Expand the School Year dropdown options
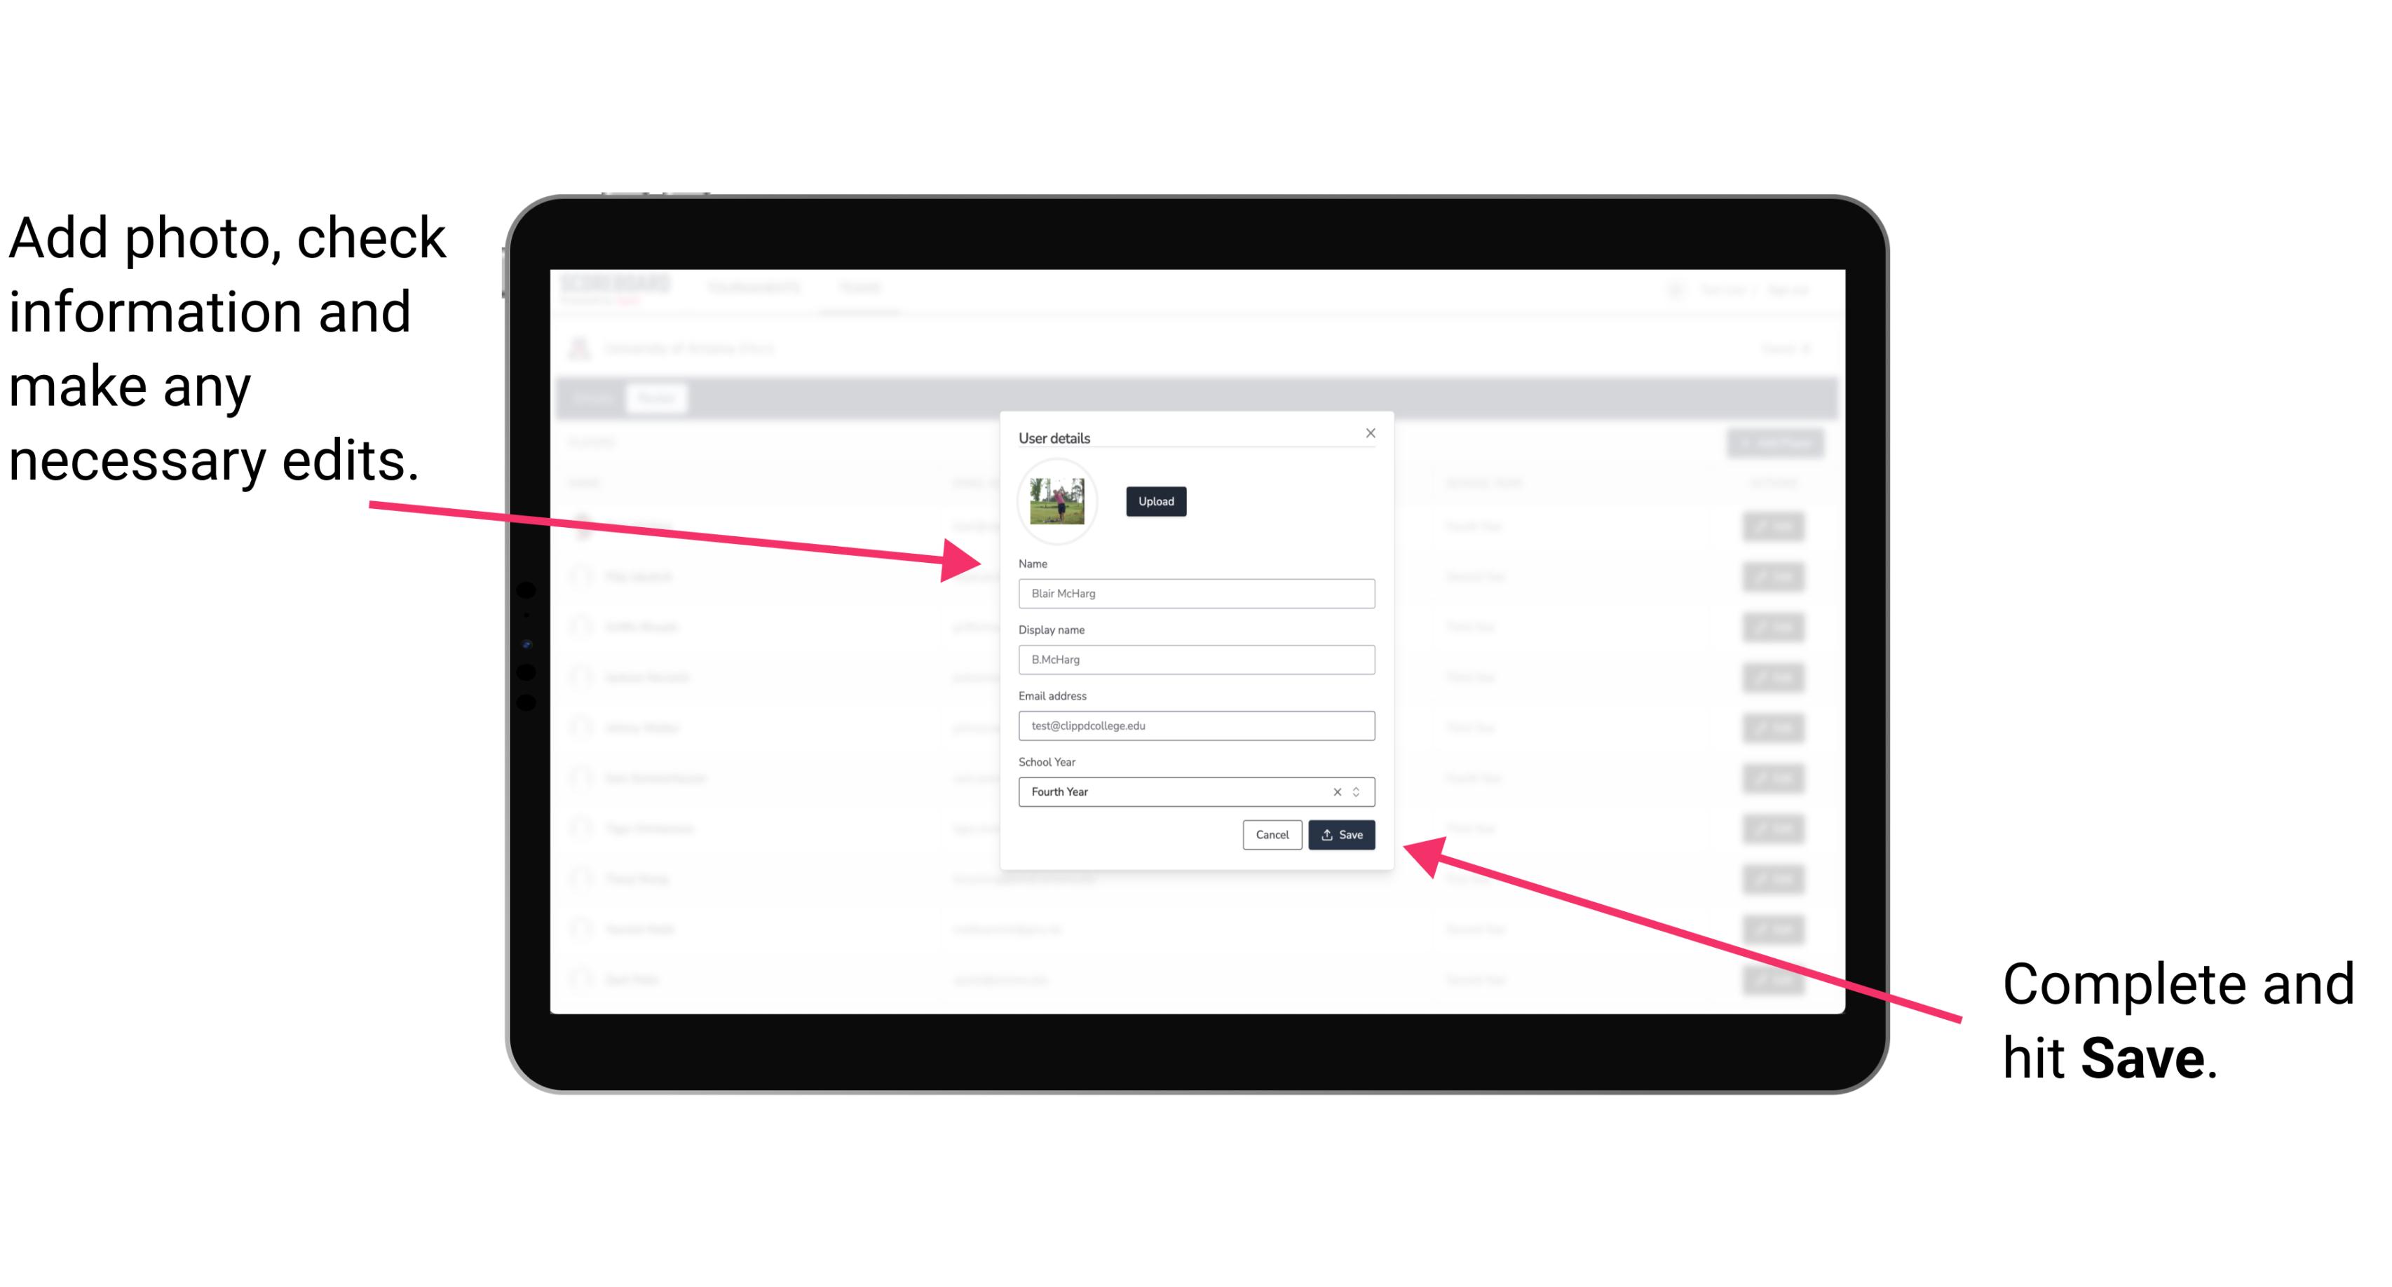The height and width of the screenshot is (1287, 2392). click(1360, 789)
